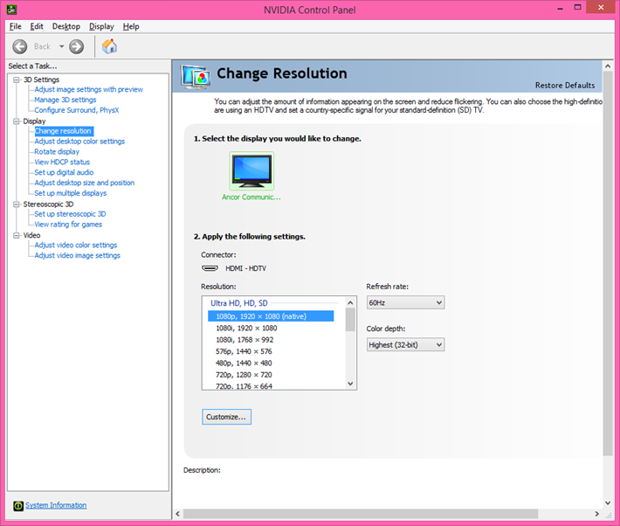This screenshot has height=526, width=620.
Task: Click the Ultra HD, HD, SD group header
Action: [239, 303]
